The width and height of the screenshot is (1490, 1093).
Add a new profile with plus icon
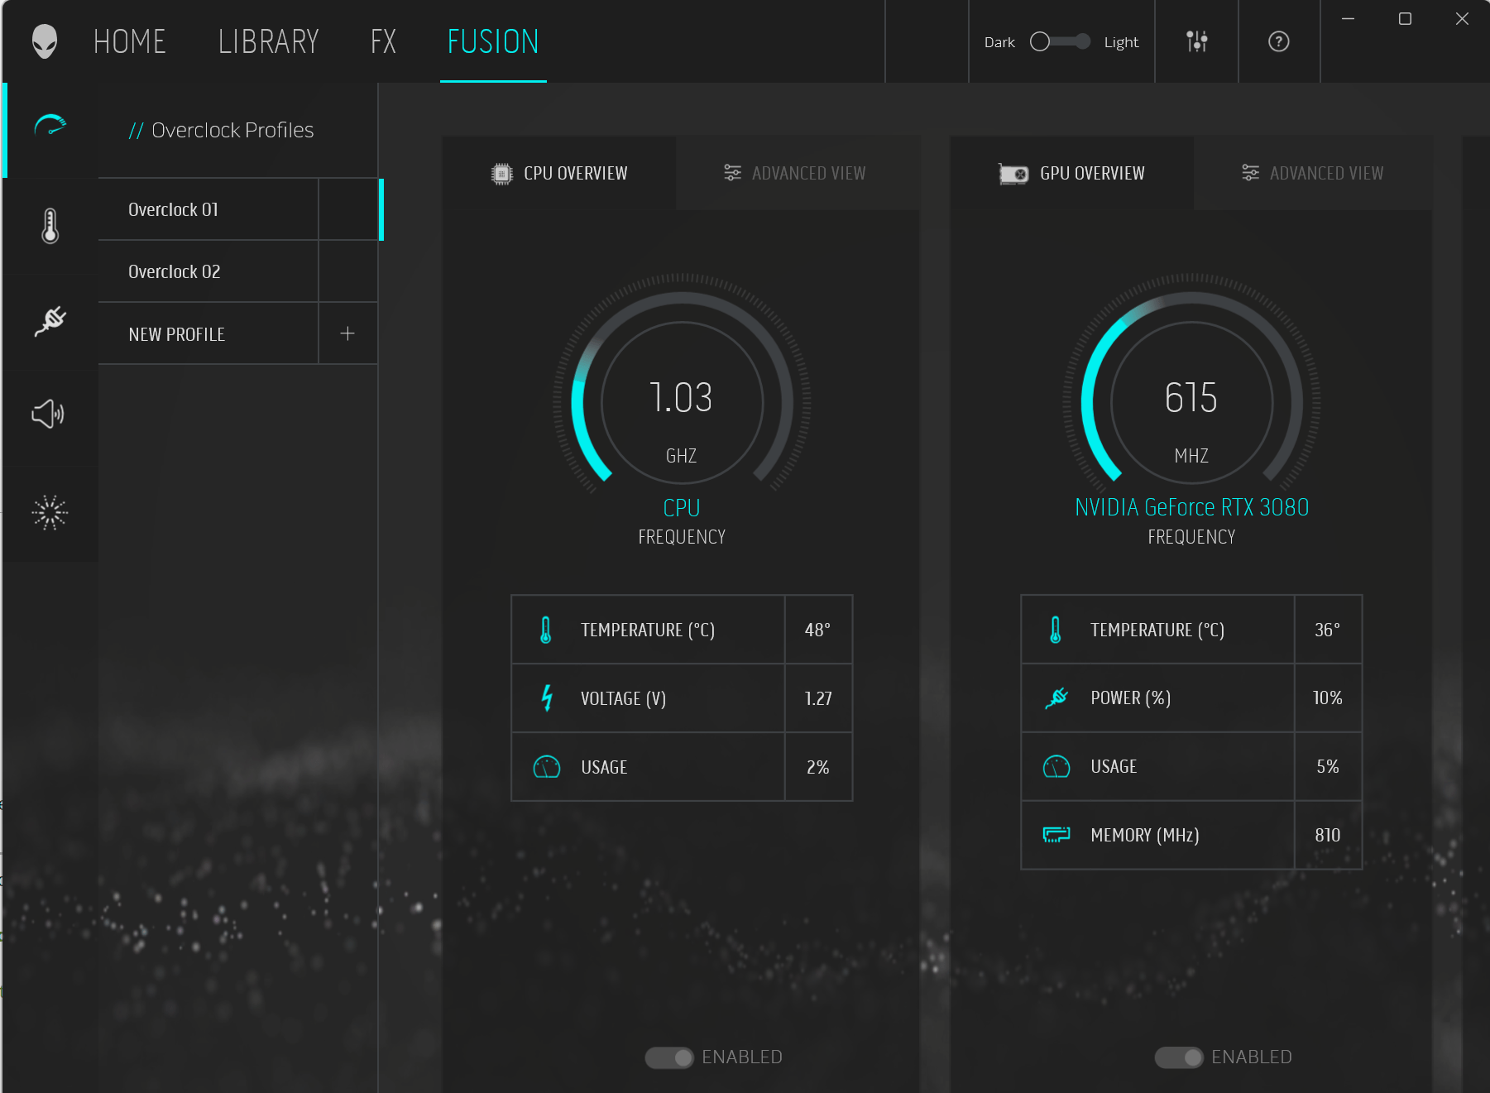click(x=347, y=333)
